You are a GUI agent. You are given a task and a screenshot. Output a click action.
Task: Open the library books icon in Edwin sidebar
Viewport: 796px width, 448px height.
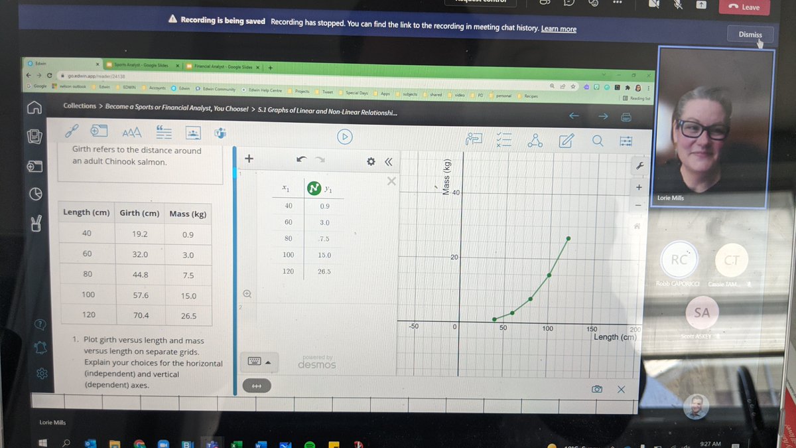[34, 135]
